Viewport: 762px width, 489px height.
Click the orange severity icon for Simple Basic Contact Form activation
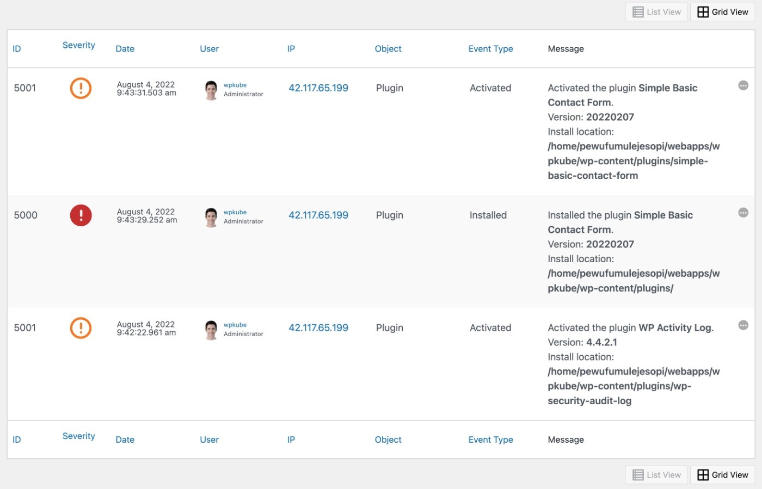tap(81, 88)
